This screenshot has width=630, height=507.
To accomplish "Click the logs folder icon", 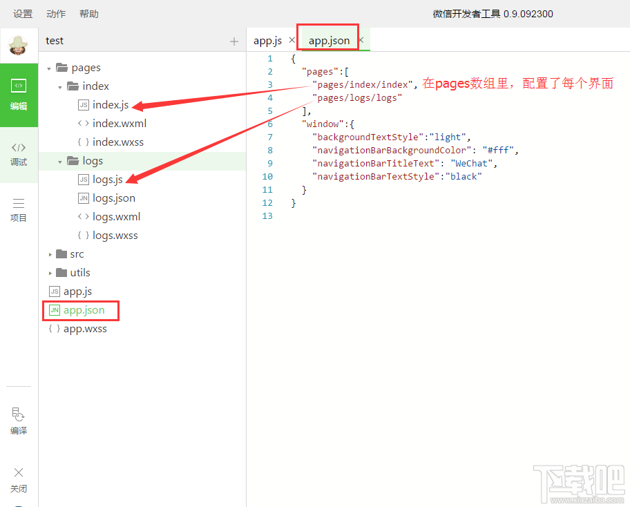I will (73, 161).
